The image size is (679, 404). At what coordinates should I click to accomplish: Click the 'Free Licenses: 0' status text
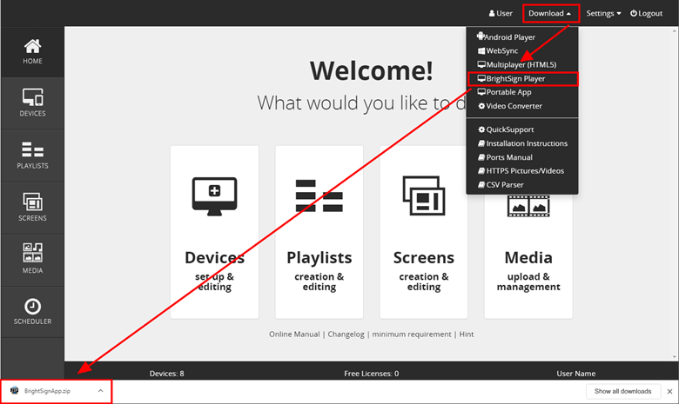click(371, 374)
